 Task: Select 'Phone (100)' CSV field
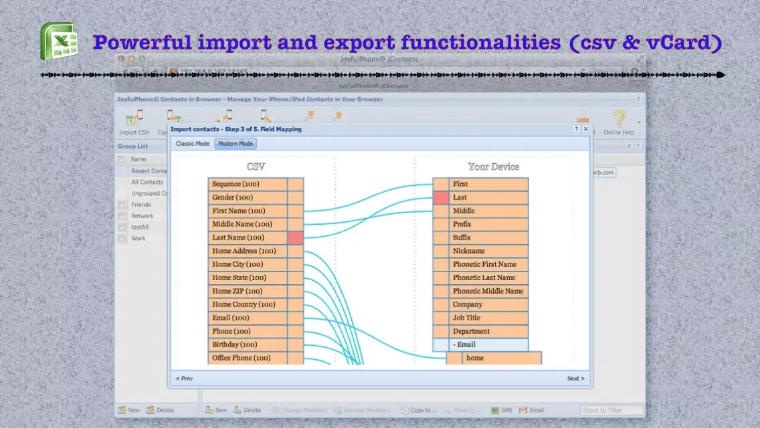point(248,331)
